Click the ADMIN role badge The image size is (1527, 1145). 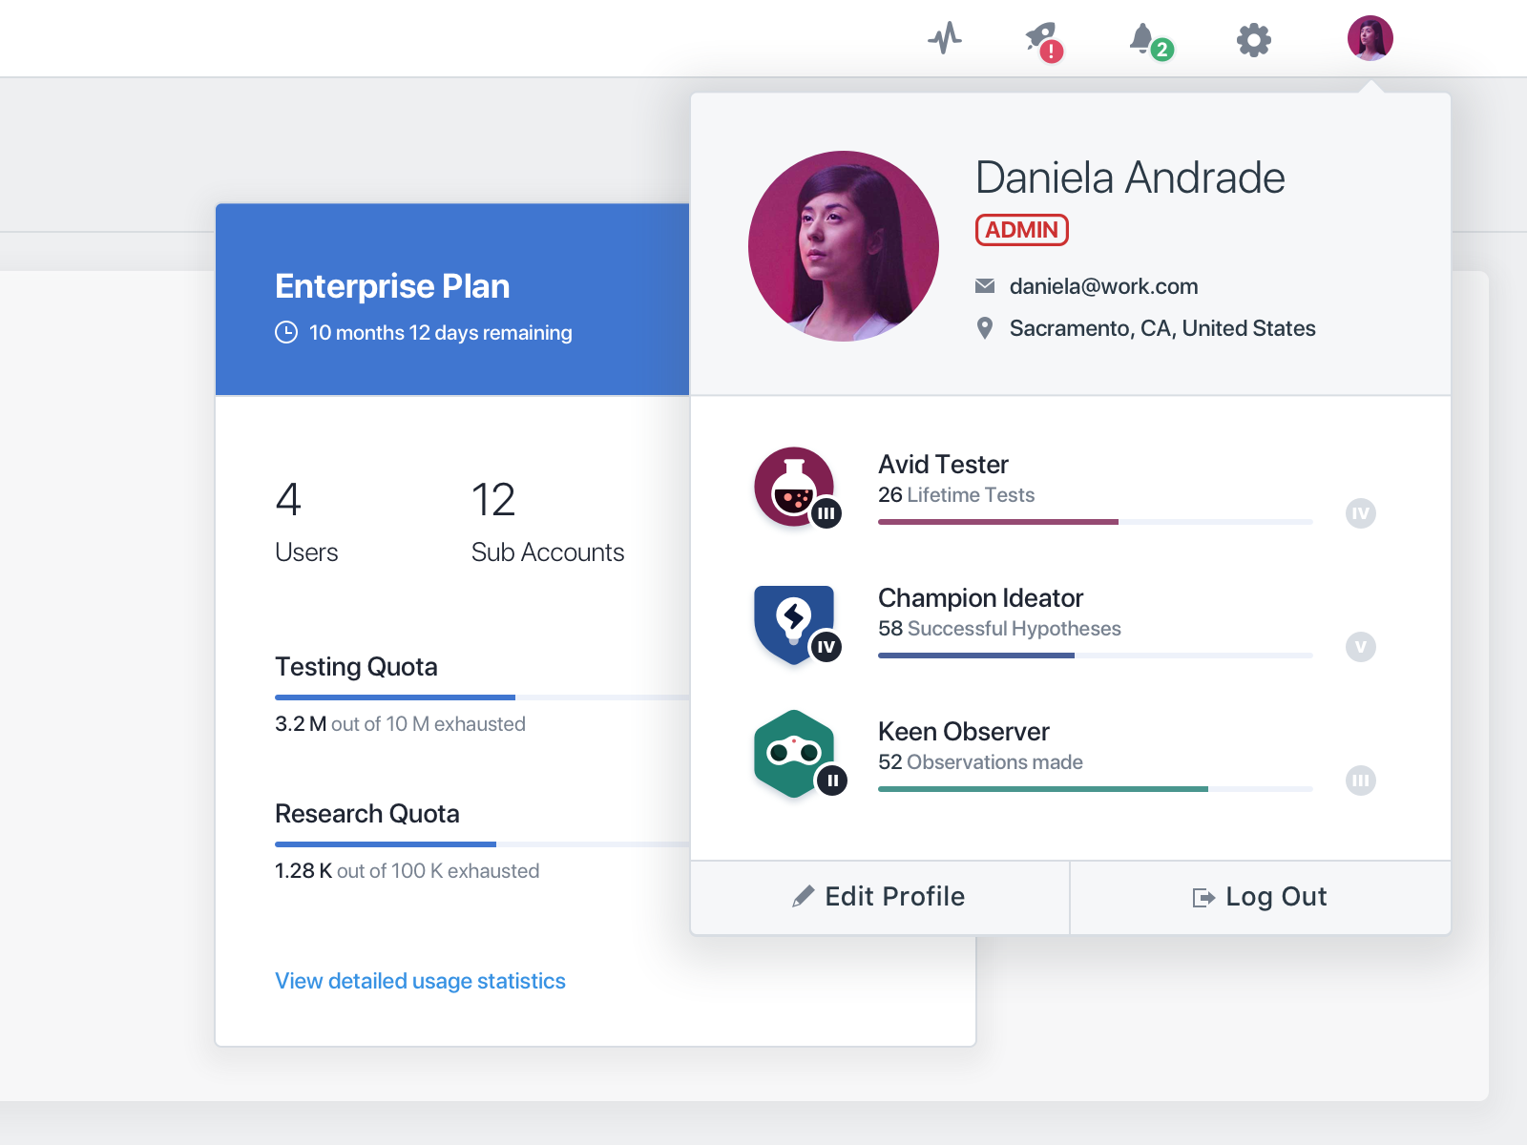click(1021, 230)
